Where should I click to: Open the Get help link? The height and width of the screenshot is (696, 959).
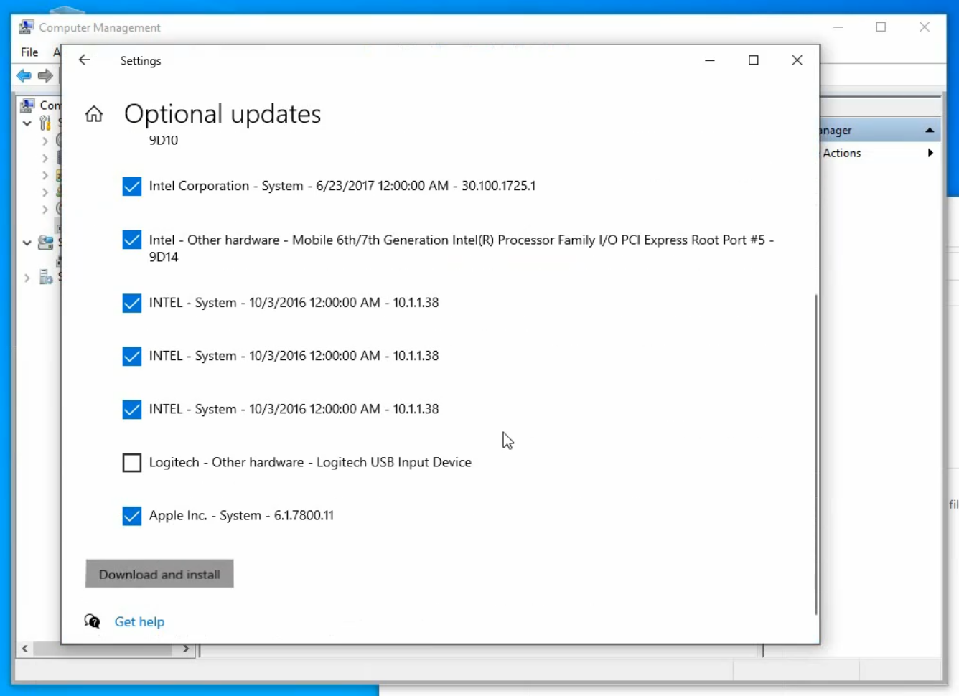[139, 621]
